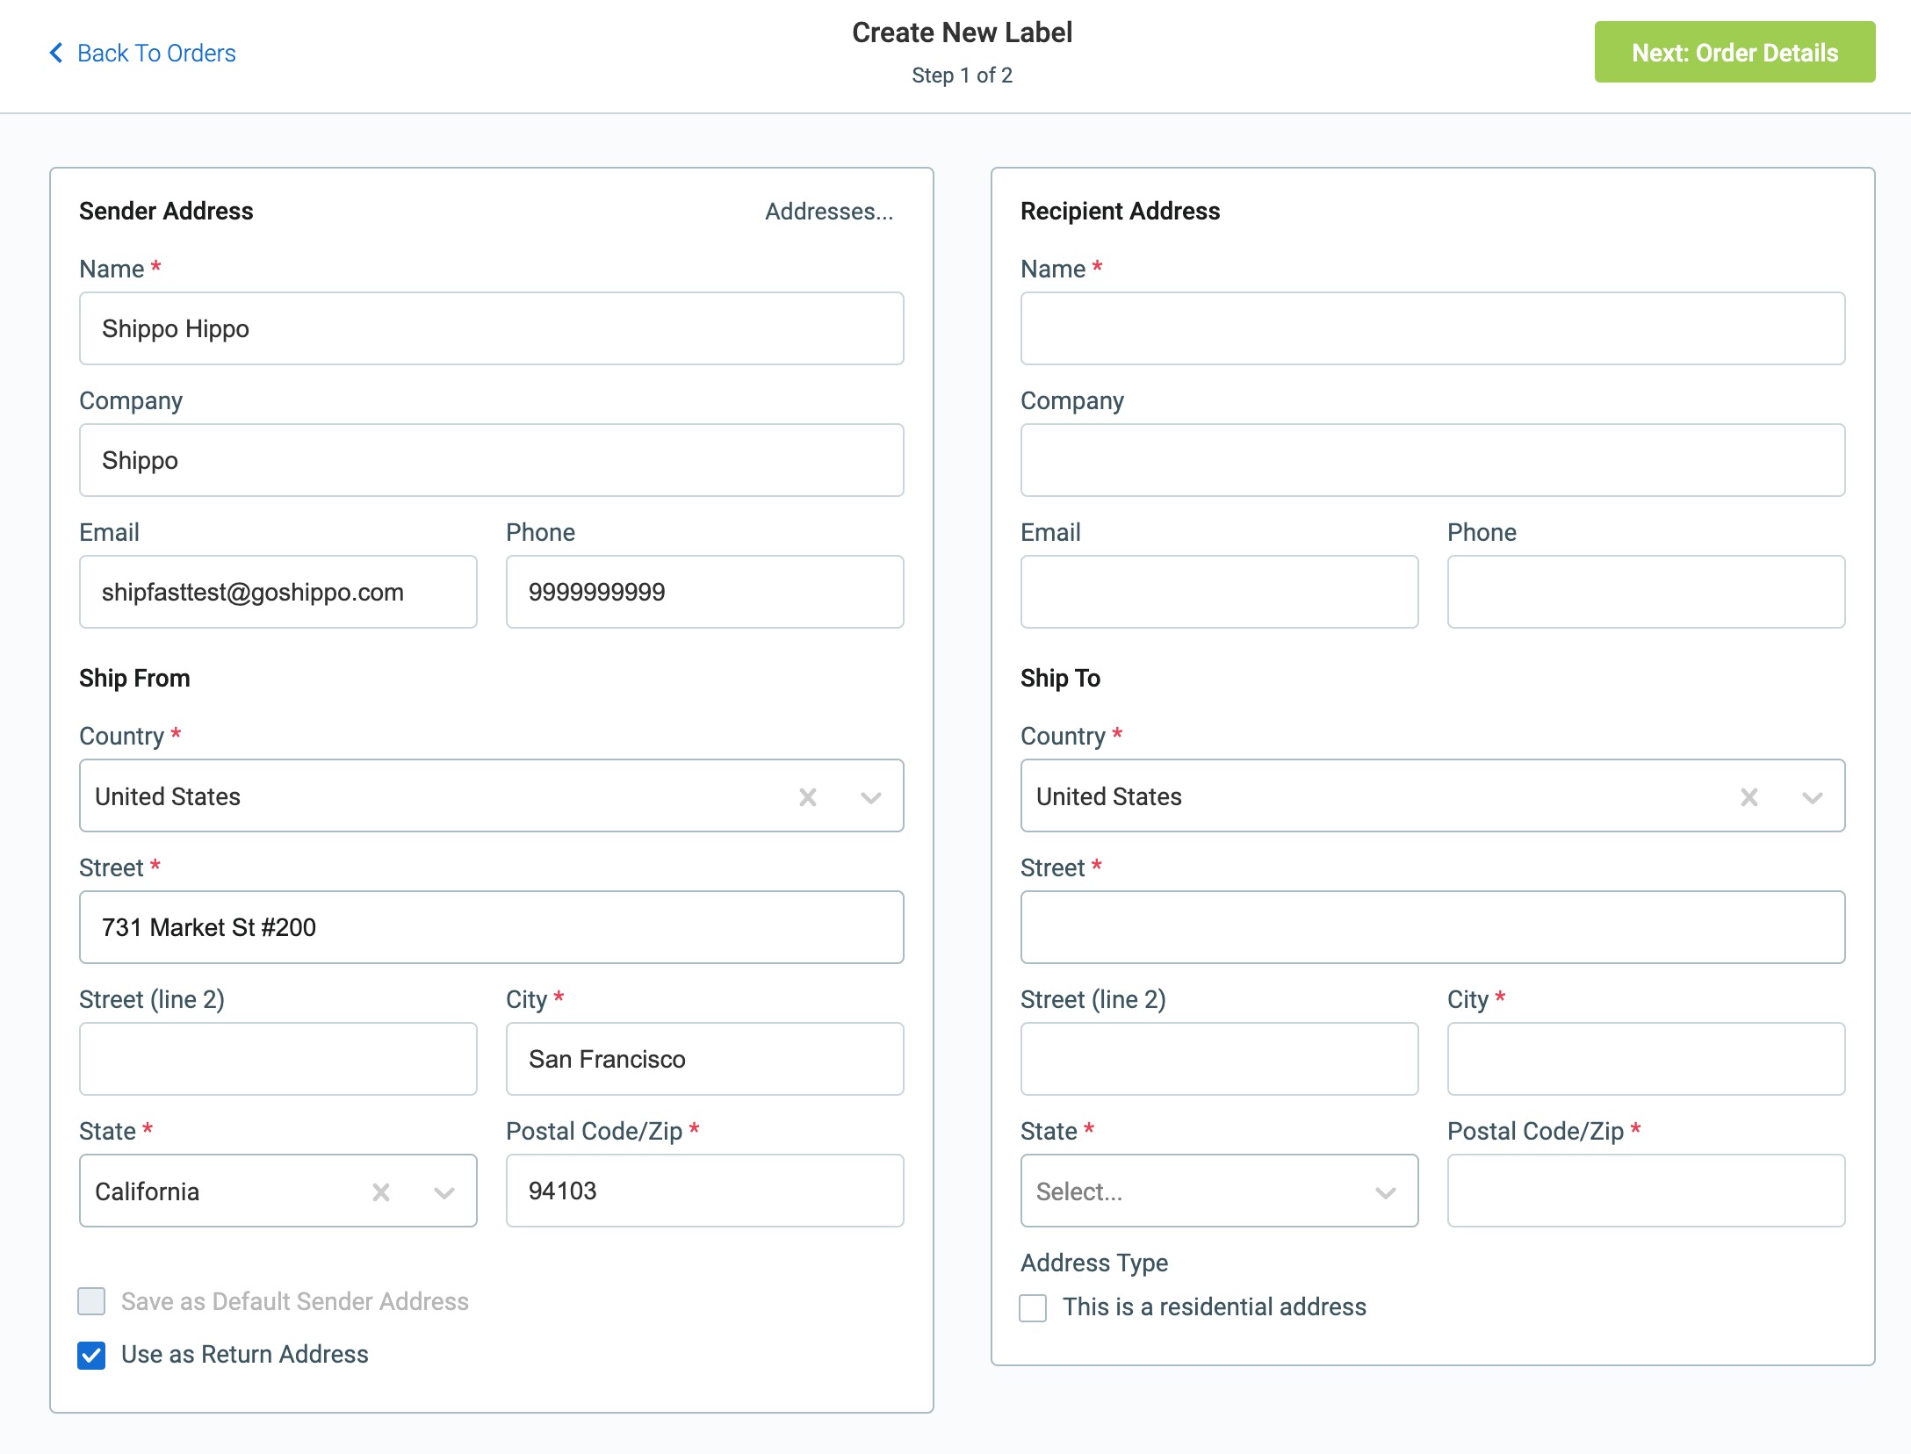1911x1454 pixels.
Task: Focus recipient Postal Code/Zip field
Action: [1646, 1191]
